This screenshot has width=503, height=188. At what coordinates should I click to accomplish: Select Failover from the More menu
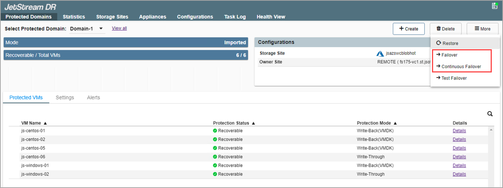coord(449,55)
